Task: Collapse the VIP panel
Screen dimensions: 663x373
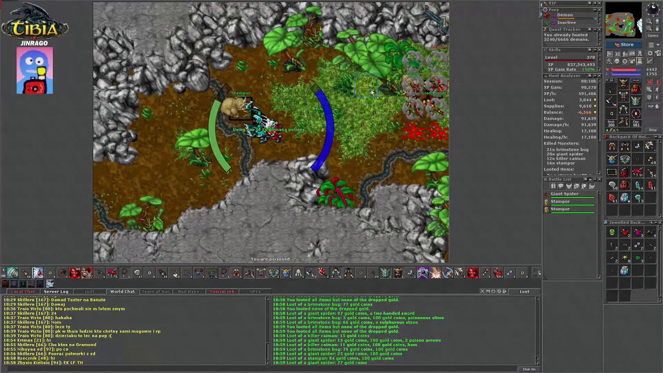Action: click(x=595, y=3)
